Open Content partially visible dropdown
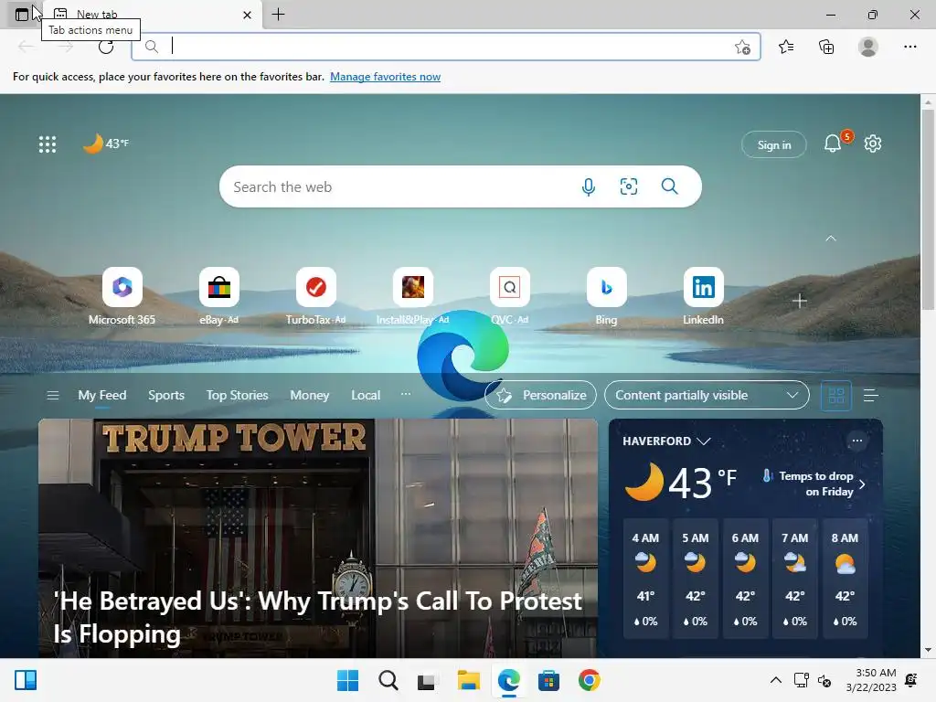The height and width of the screenshot is (702, 936). click(707, 395)
